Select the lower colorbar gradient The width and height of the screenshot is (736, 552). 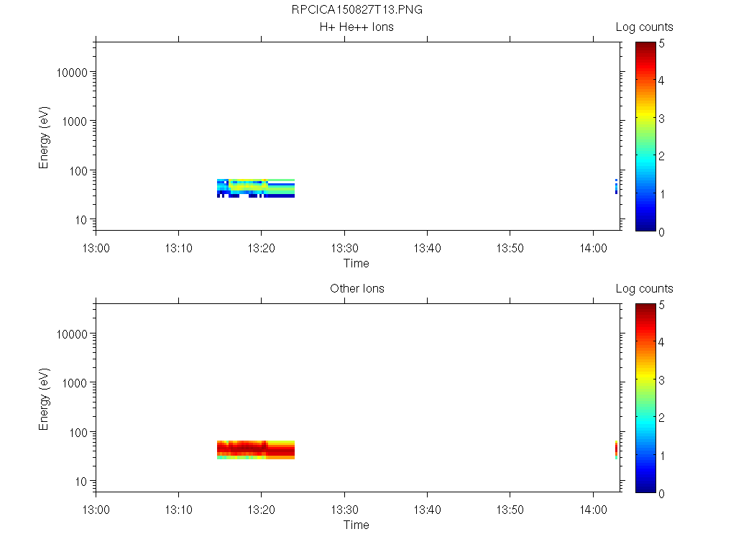(x=645, y=398)
